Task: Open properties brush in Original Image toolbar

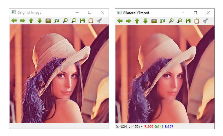Action: [x=100, y=21]
